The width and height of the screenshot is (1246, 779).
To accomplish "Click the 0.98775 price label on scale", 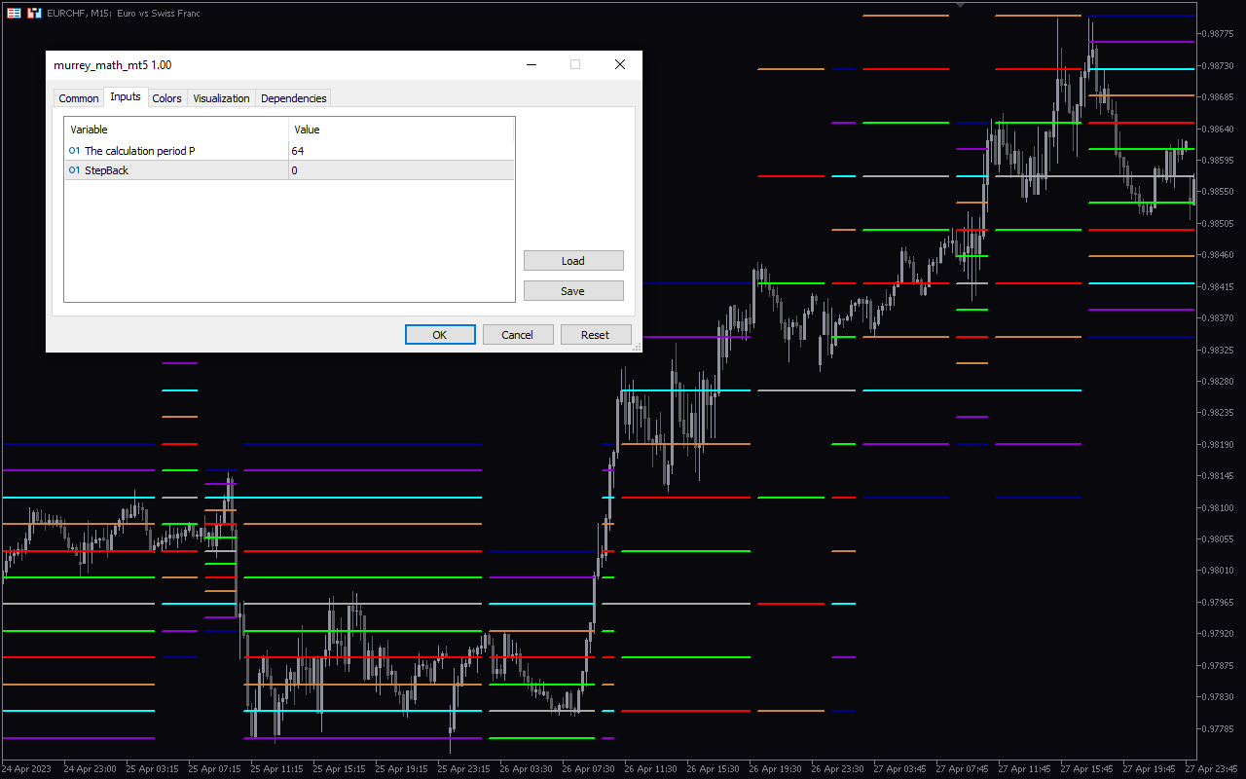I will (x=1219, y=34).
